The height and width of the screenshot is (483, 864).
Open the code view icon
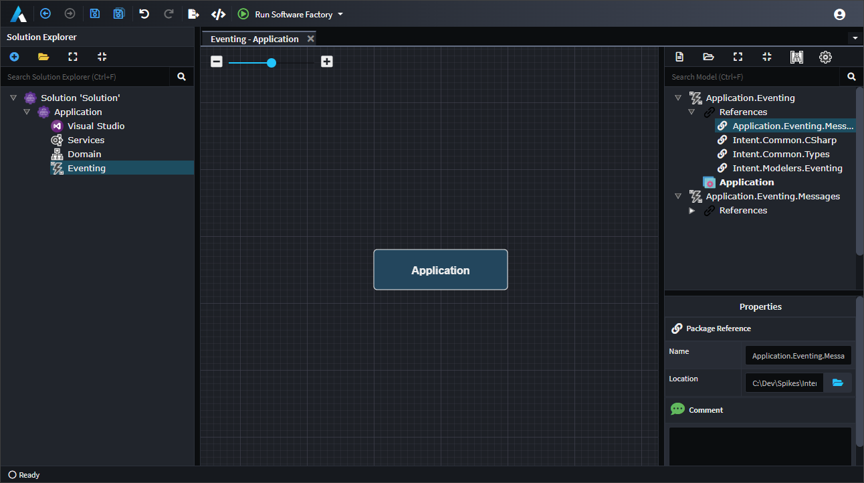pos(218,13)
